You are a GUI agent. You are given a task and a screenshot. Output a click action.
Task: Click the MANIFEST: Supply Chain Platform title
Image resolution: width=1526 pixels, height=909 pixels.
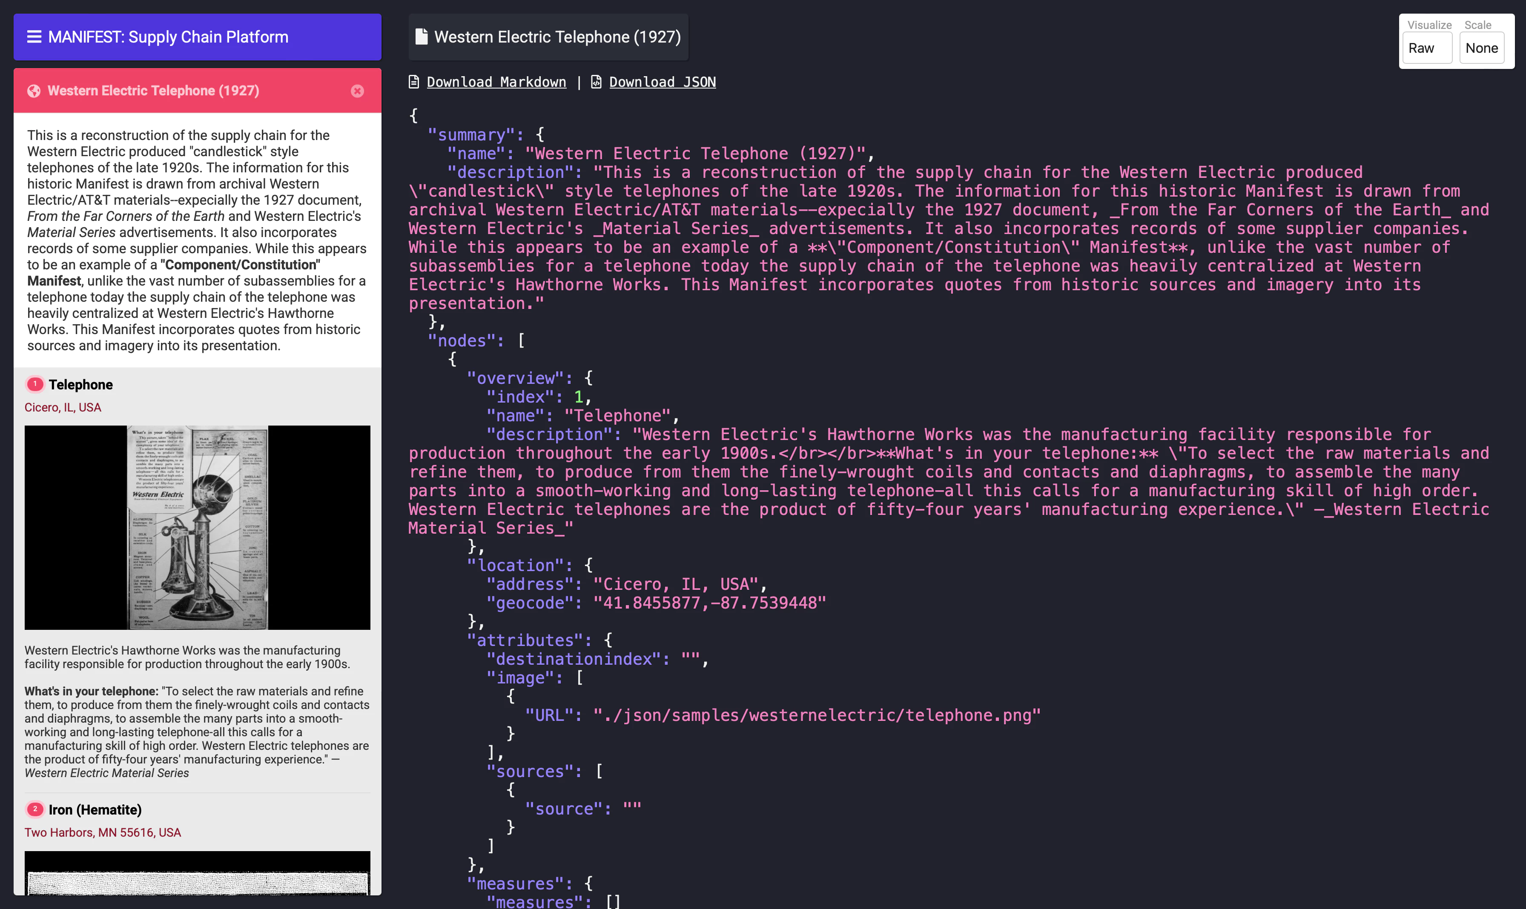coord(168,37)
